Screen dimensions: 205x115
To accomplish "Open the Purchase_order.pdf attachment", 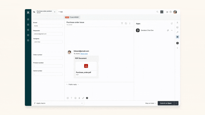I will point(86,69).
